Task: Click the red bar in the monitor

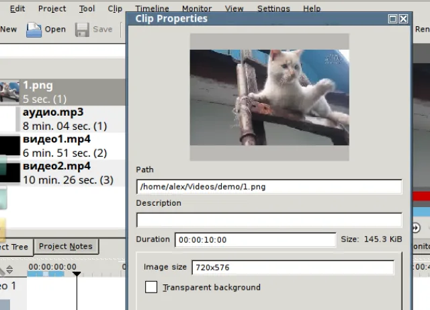Action: (x=421, y=196)
